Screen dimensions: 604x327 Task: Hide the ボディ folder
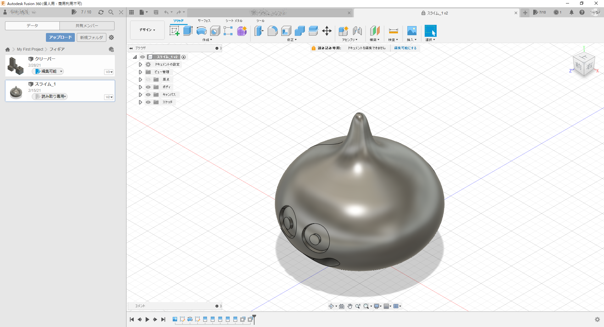148,87
